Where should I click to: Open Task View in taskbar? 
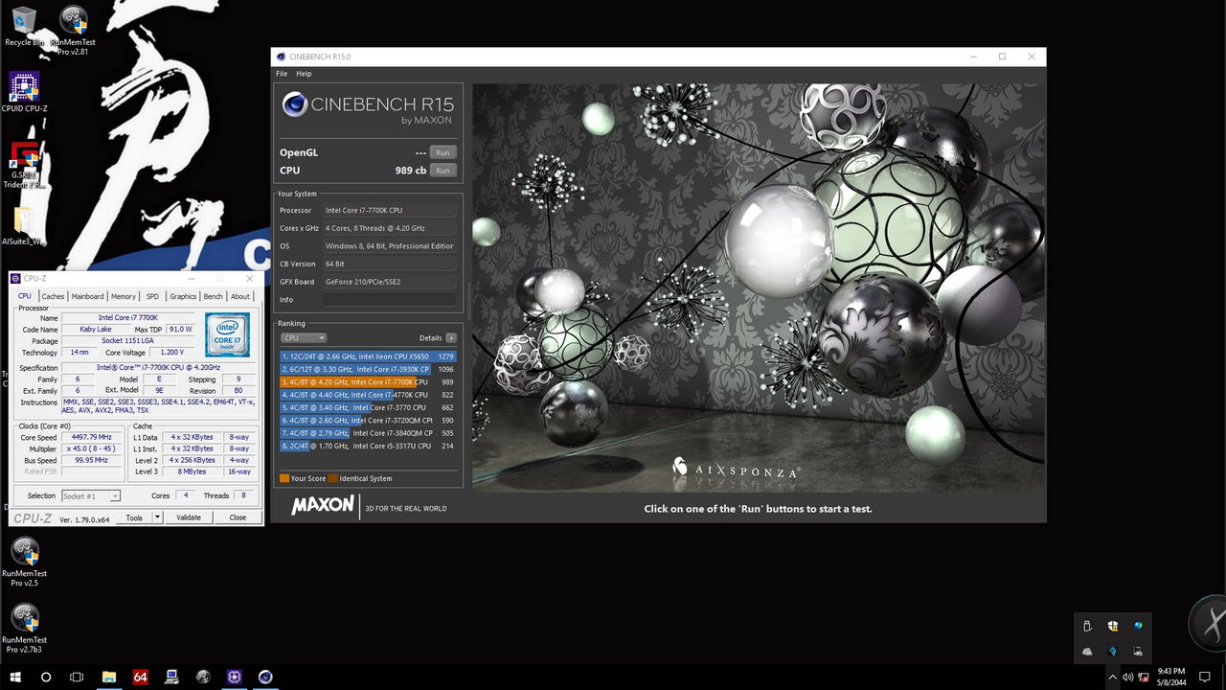click(x=77, y=677)
